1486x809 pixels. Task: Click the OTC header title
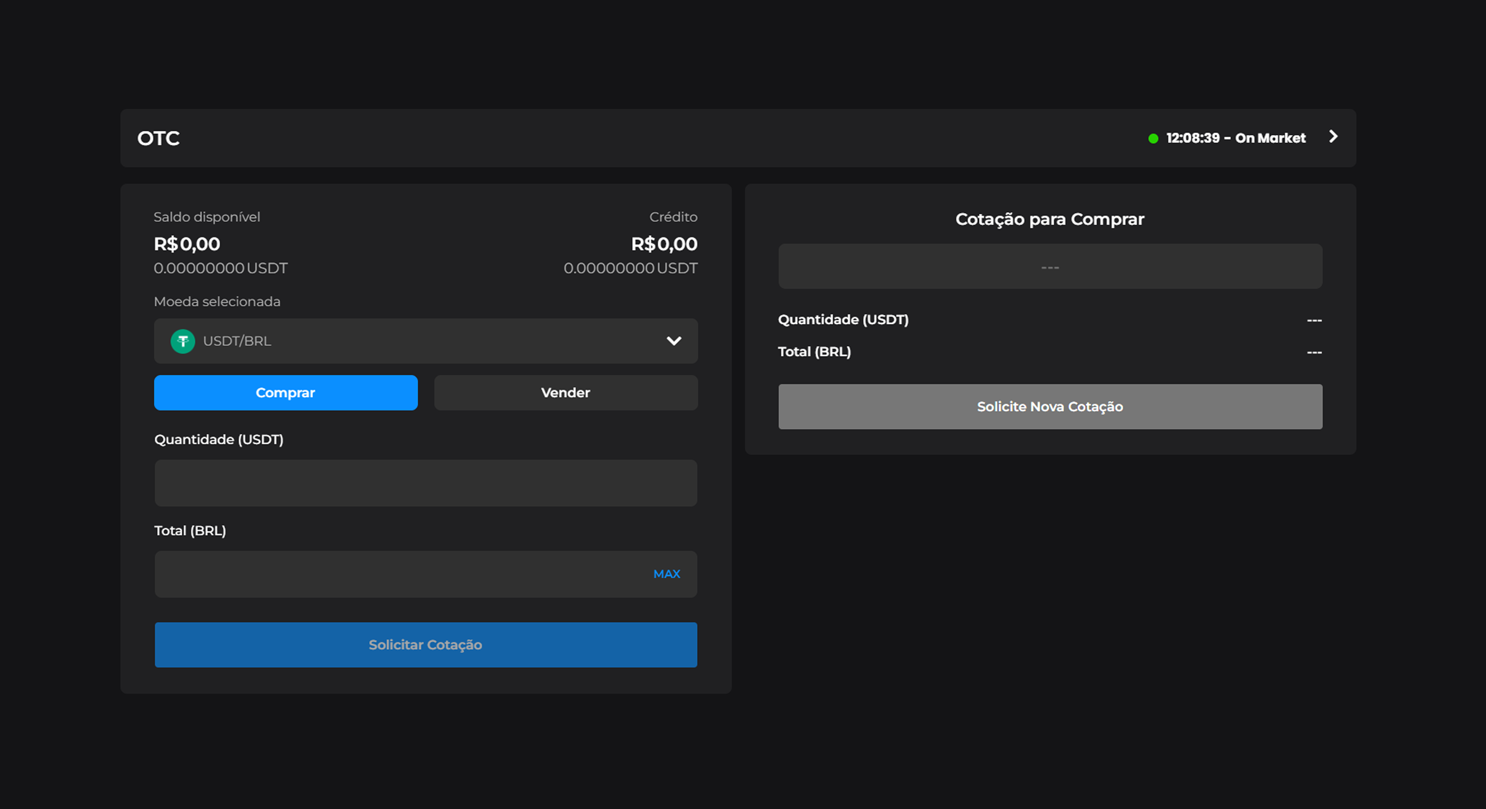pos(159,138)
